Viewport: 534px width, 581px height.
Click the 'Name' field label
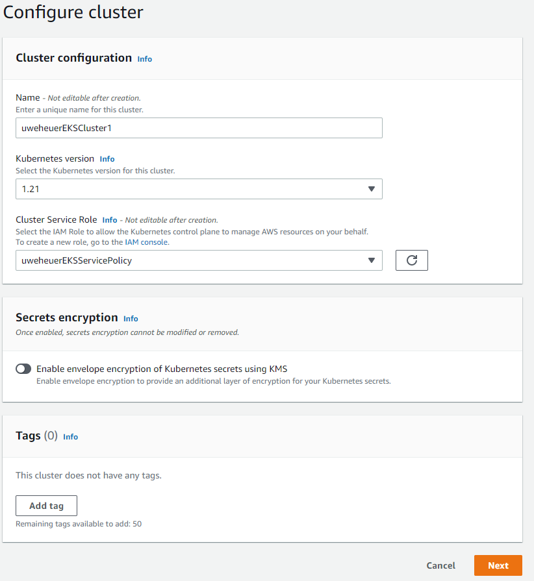[27, 98]
